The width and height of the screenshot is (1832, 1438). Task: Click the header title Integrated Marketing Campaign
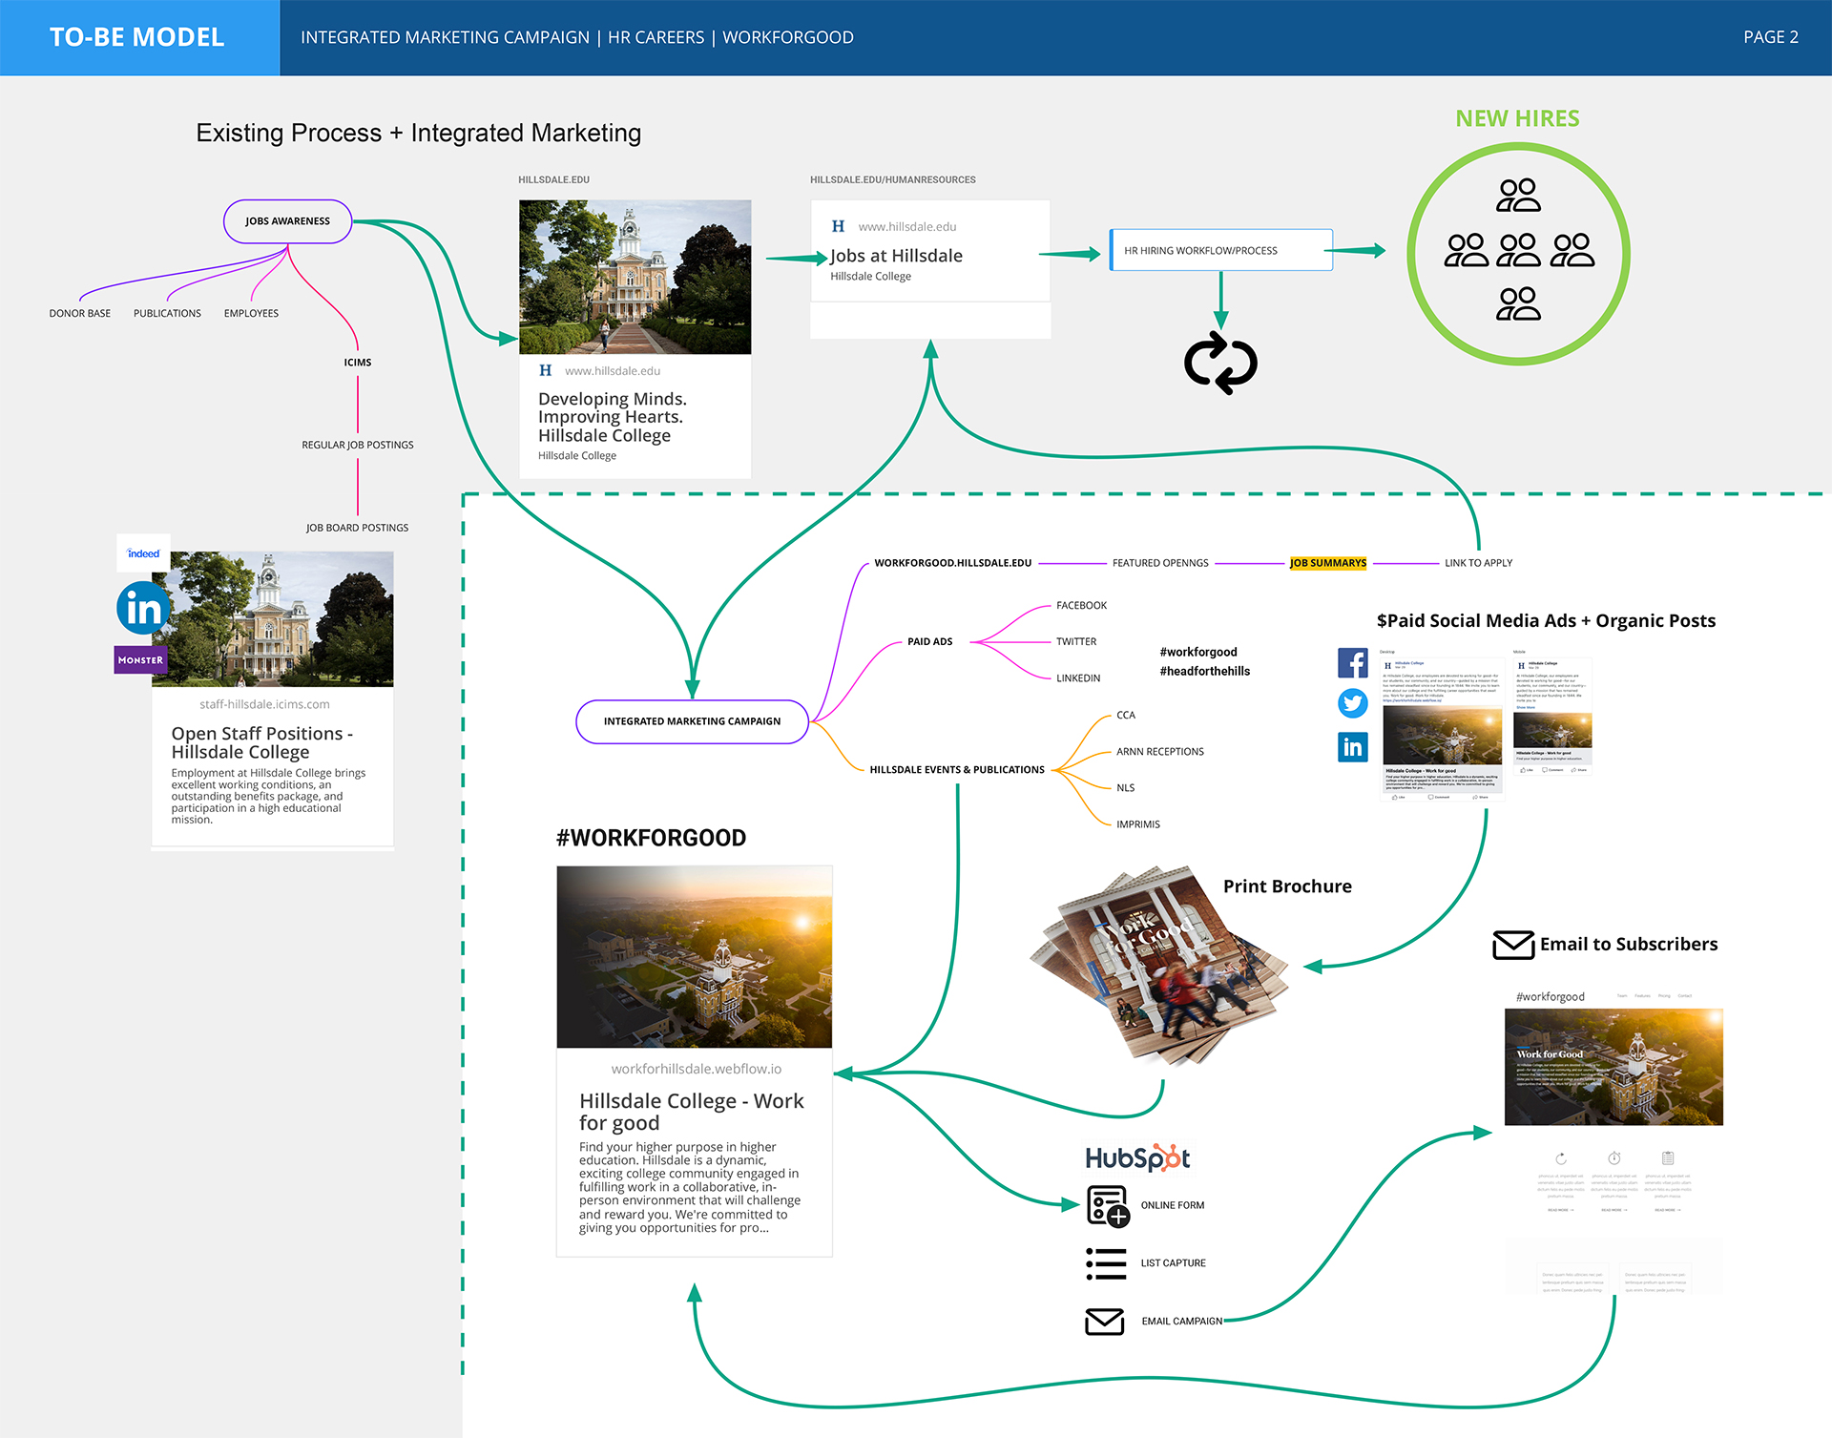pyautogui.click(x=445, y=37)
